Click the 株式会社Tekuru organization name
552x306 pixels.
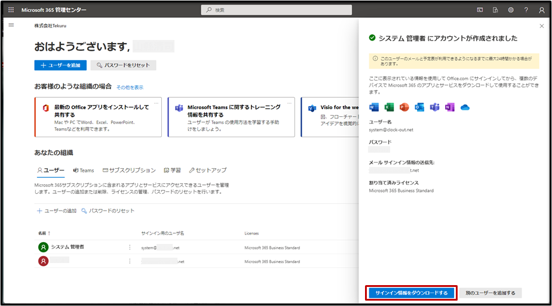(50, 26)
